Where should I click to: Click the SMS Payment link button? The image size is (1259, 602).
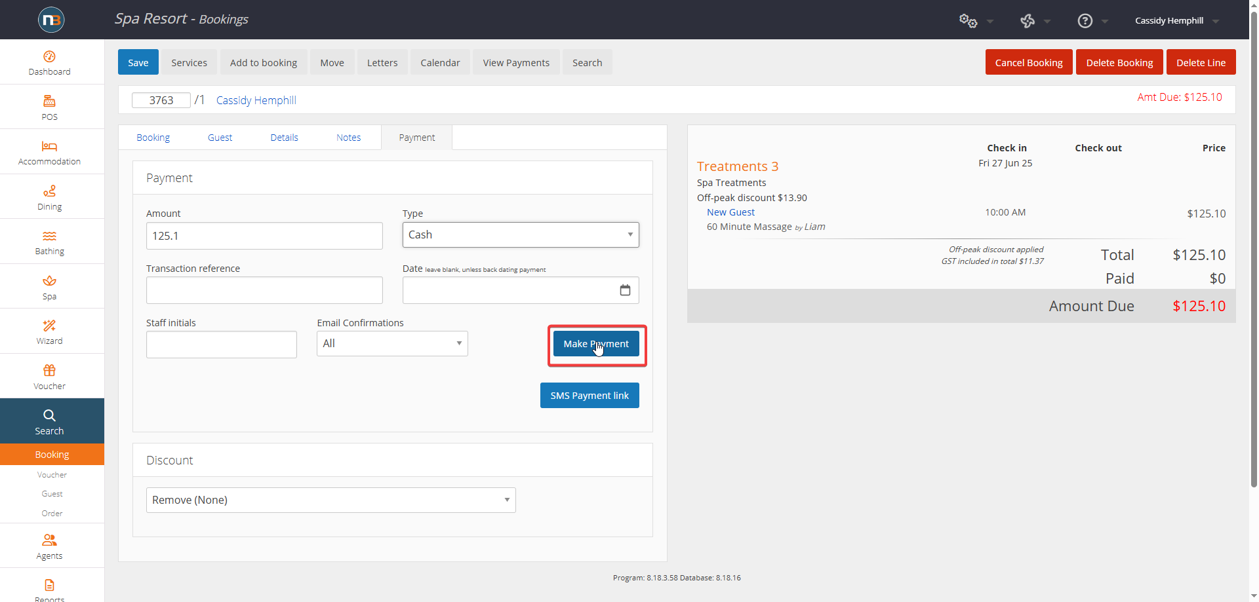pyautogui.click(x=590, y=396)
